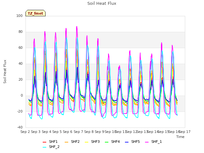
Task: Click the Soil Heat Flux chart title
Action: click(x=102, y=4)
